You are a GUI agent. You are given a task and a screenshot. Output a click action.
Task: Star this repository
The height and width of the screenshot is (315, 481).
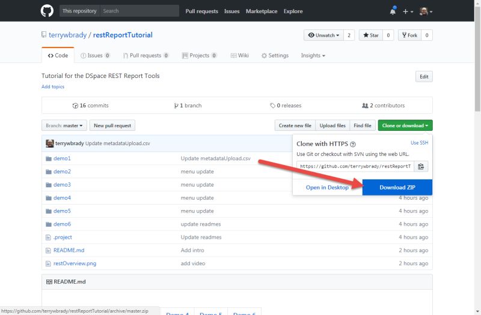tap(371, 35)
